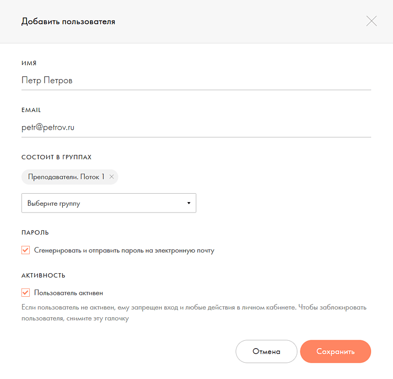Click the Добавить пользователя dialog title
393x379 pixels.
tap(68, 21)
